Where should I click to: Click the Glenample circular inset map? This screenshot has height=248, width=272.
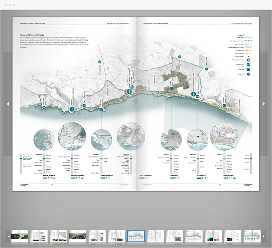(197, 140)
